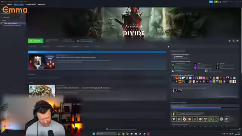Click the green Play button
Viewport: 242px width, 136px height.
pyautogui.click(x=36, y=41)
